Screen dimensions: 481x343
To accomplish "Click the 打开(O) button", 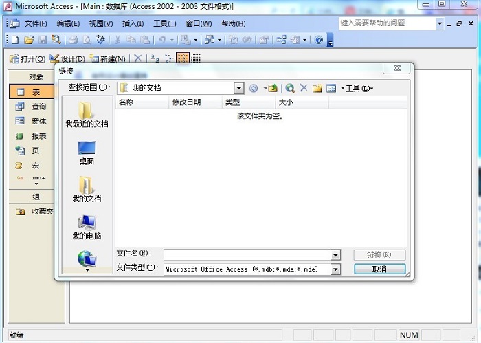I will pos(27,58).
